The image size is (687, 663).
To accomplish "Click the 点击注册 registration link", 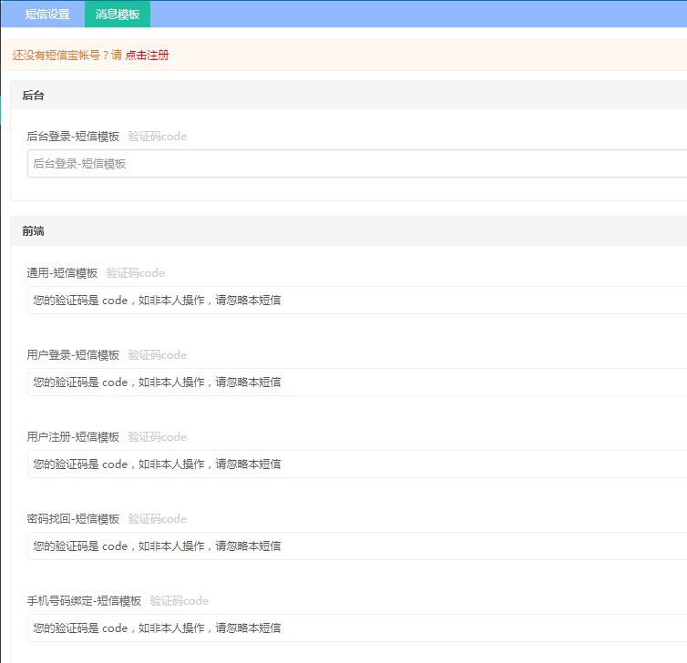I will pos(147,55).
